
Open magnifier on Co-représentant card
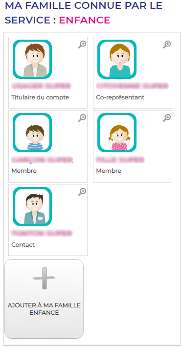(x=167, y=44)
